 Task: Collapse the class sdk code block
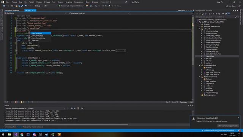(x=16, y=38)
